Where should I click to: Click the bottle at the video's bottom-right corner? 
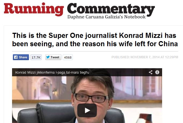coord(144,118)
